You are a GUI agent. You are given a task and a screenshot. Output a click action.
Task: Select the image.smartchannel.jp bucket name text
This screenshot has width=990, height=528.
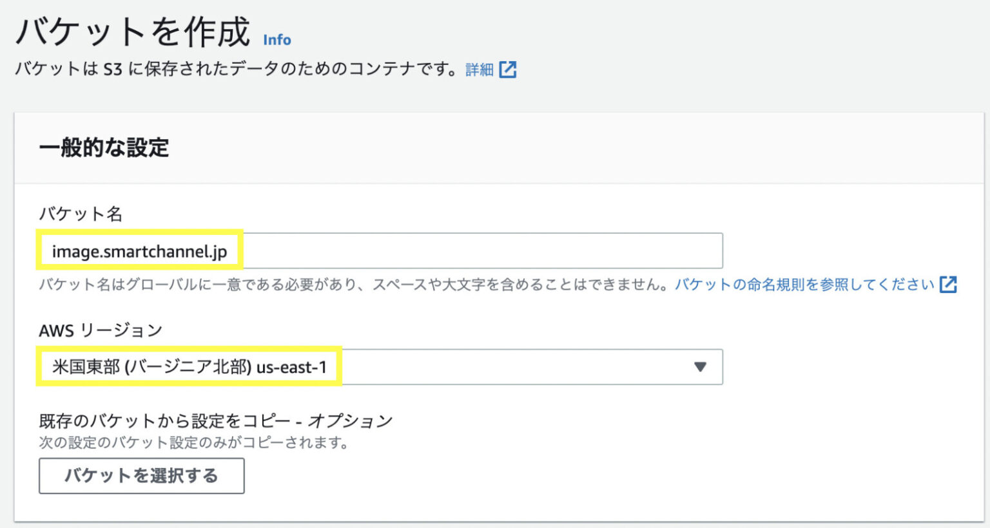click(x=139, y=251)
